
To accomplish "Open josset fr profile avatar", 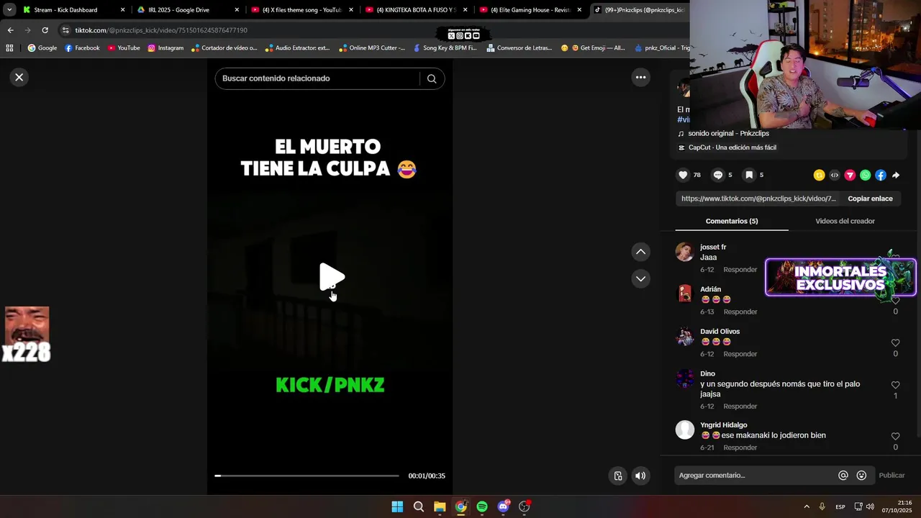I will point(684,252).
